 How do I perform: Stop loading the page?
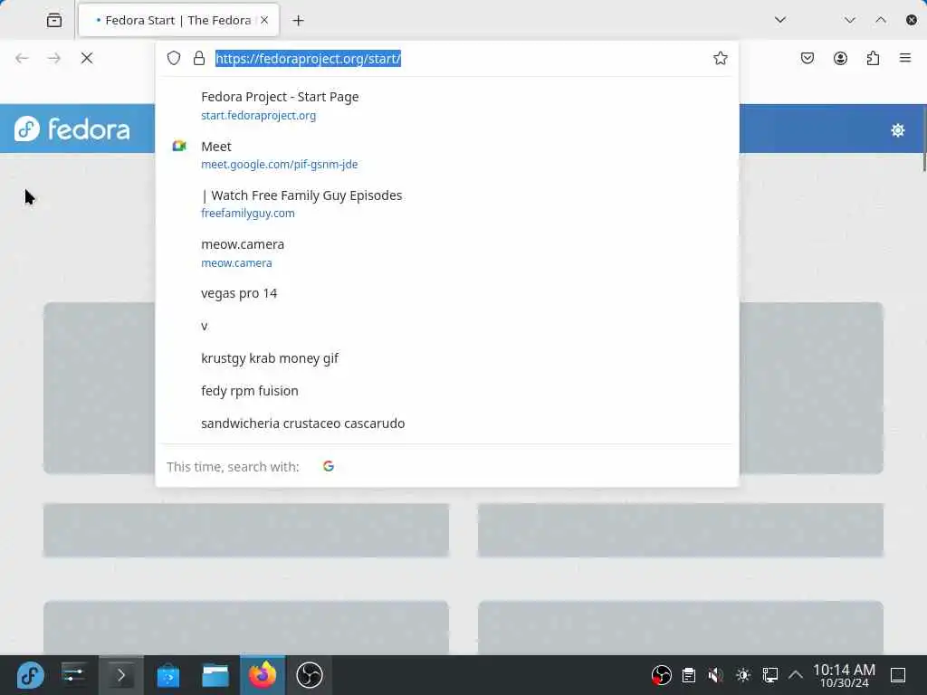pos(87,58)
